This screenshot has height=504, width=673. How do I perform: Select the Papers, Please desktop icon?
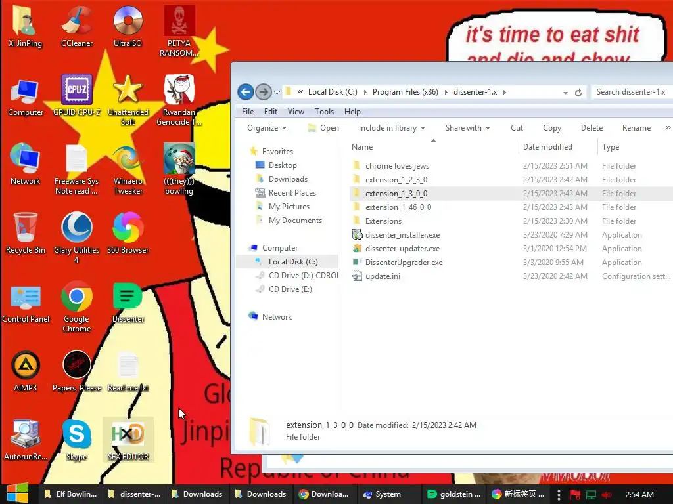pyautogui.click(x=77, y=371)
